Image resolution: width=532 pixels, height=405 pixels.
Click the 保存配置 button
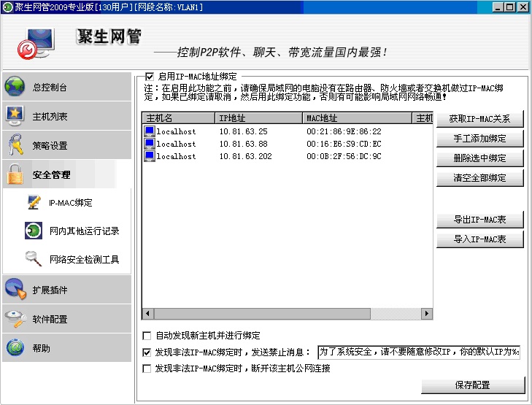coord(473,385)
